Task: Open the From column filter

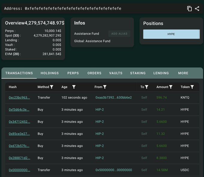Action: tap(105, 87)
